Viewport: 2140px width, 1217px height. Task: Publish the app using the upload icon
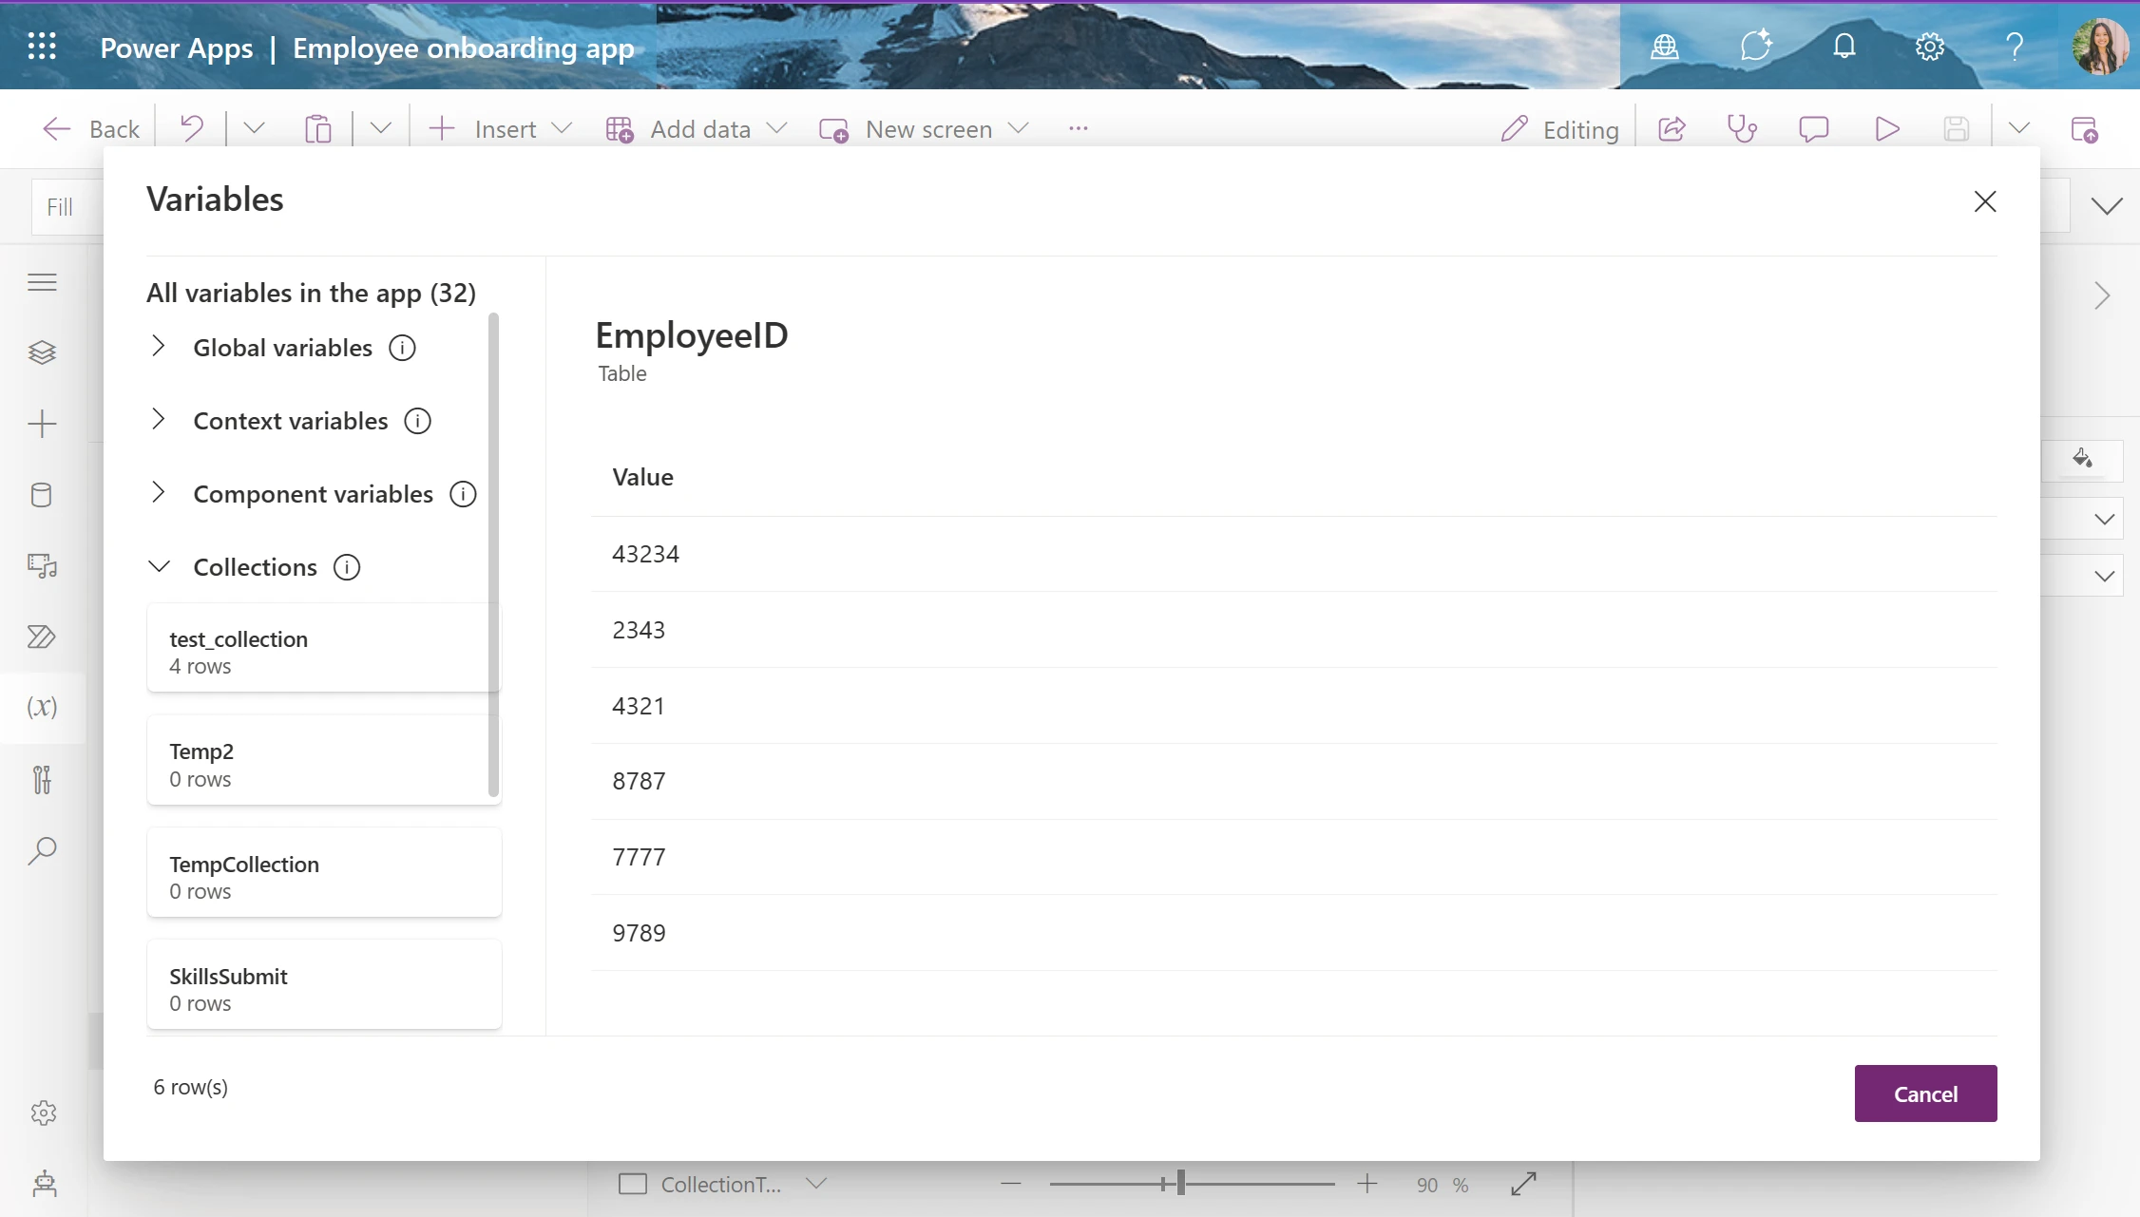(x=2084, y=128)
